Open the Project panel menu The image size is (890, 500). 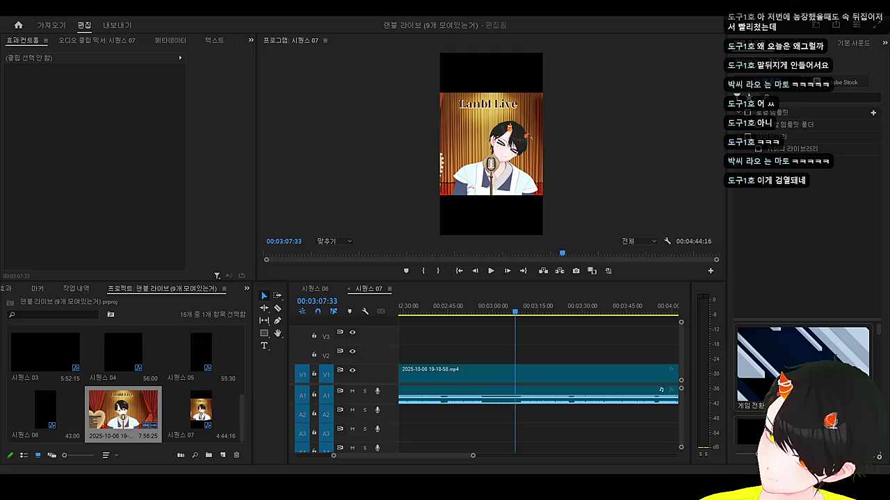coord(225,288)
